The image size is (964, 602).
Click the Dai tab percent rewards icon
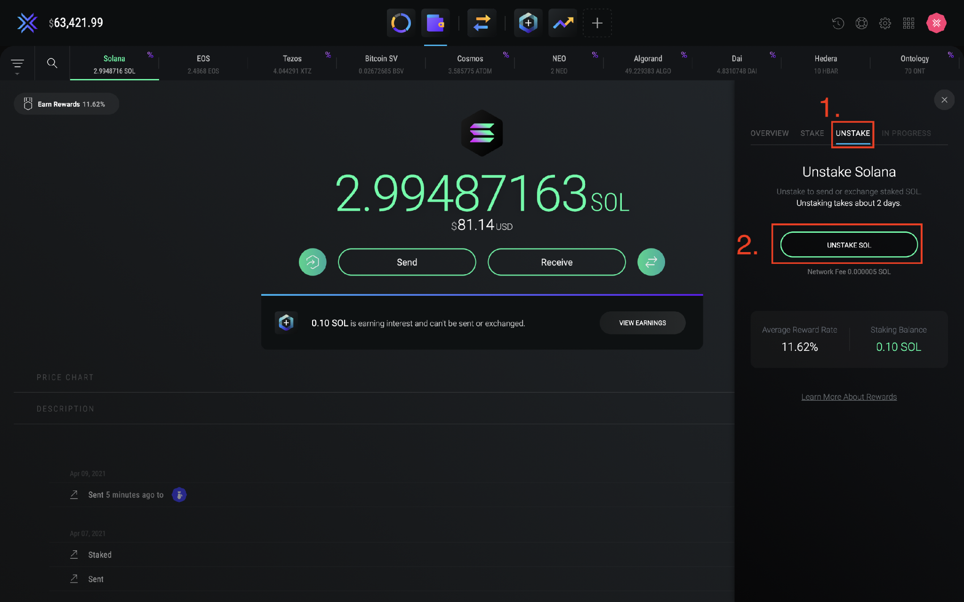(x=772, y=55)
